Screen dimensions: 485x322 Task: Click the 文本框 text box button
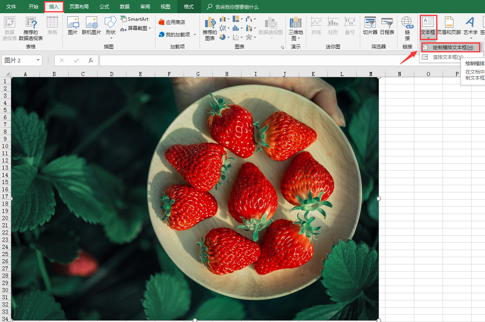(x=428, y=27)
